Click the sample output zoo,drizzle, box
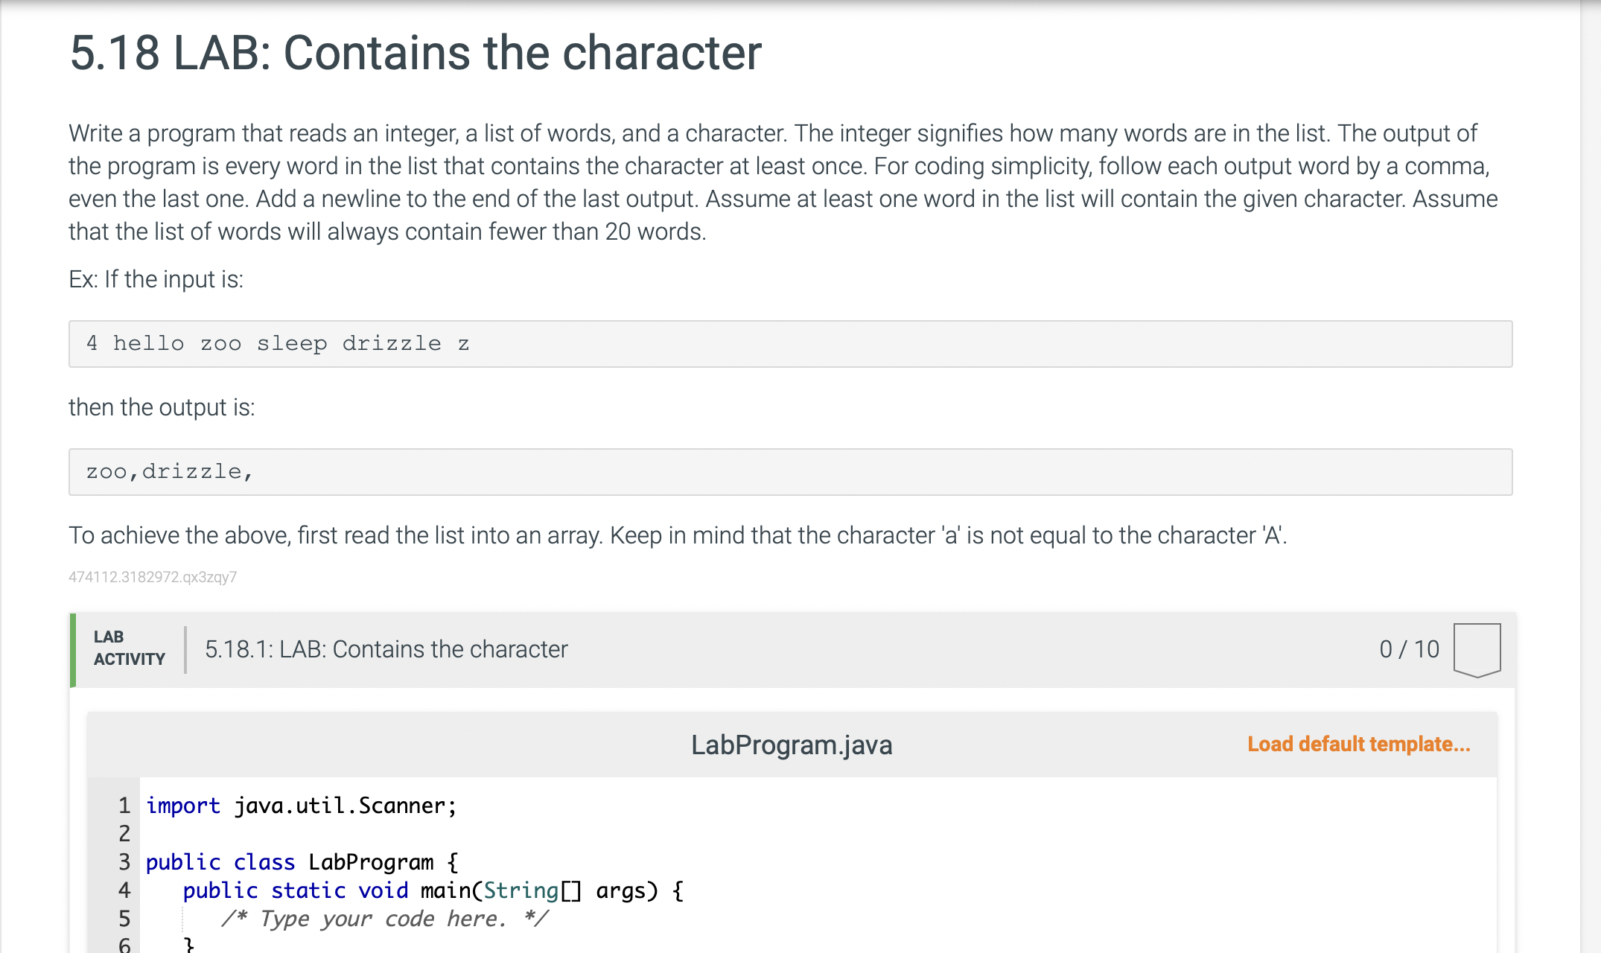Viewport: 1601px width, 953px height. (x=789, y=472)
